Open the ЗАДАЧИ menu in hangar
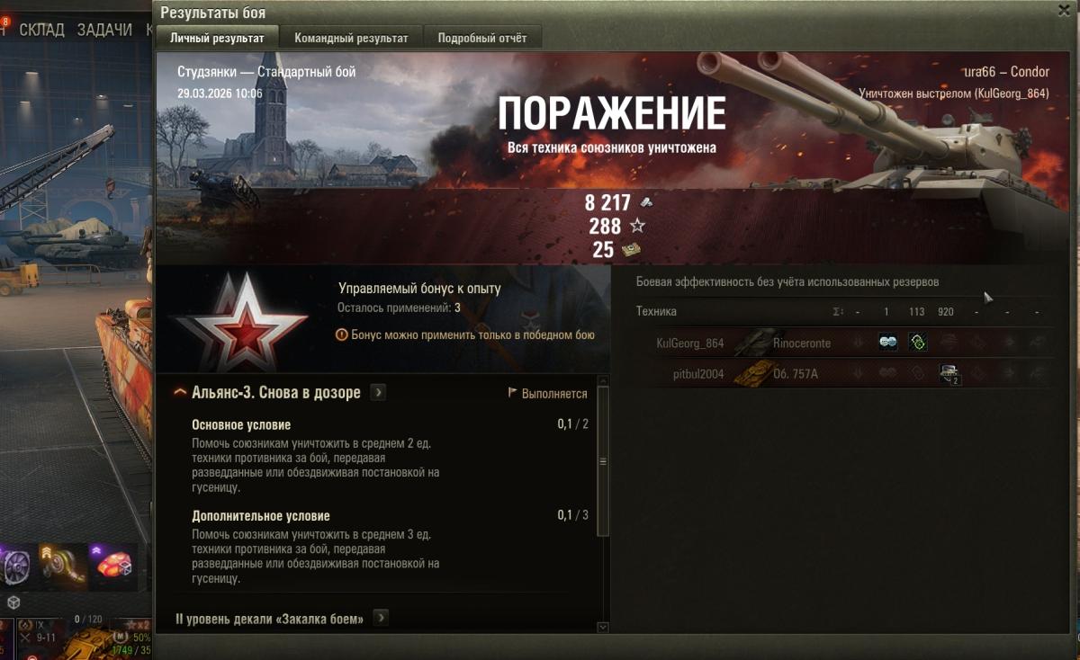This screenshot has width=1080, height=660. [x=104, y=30]
